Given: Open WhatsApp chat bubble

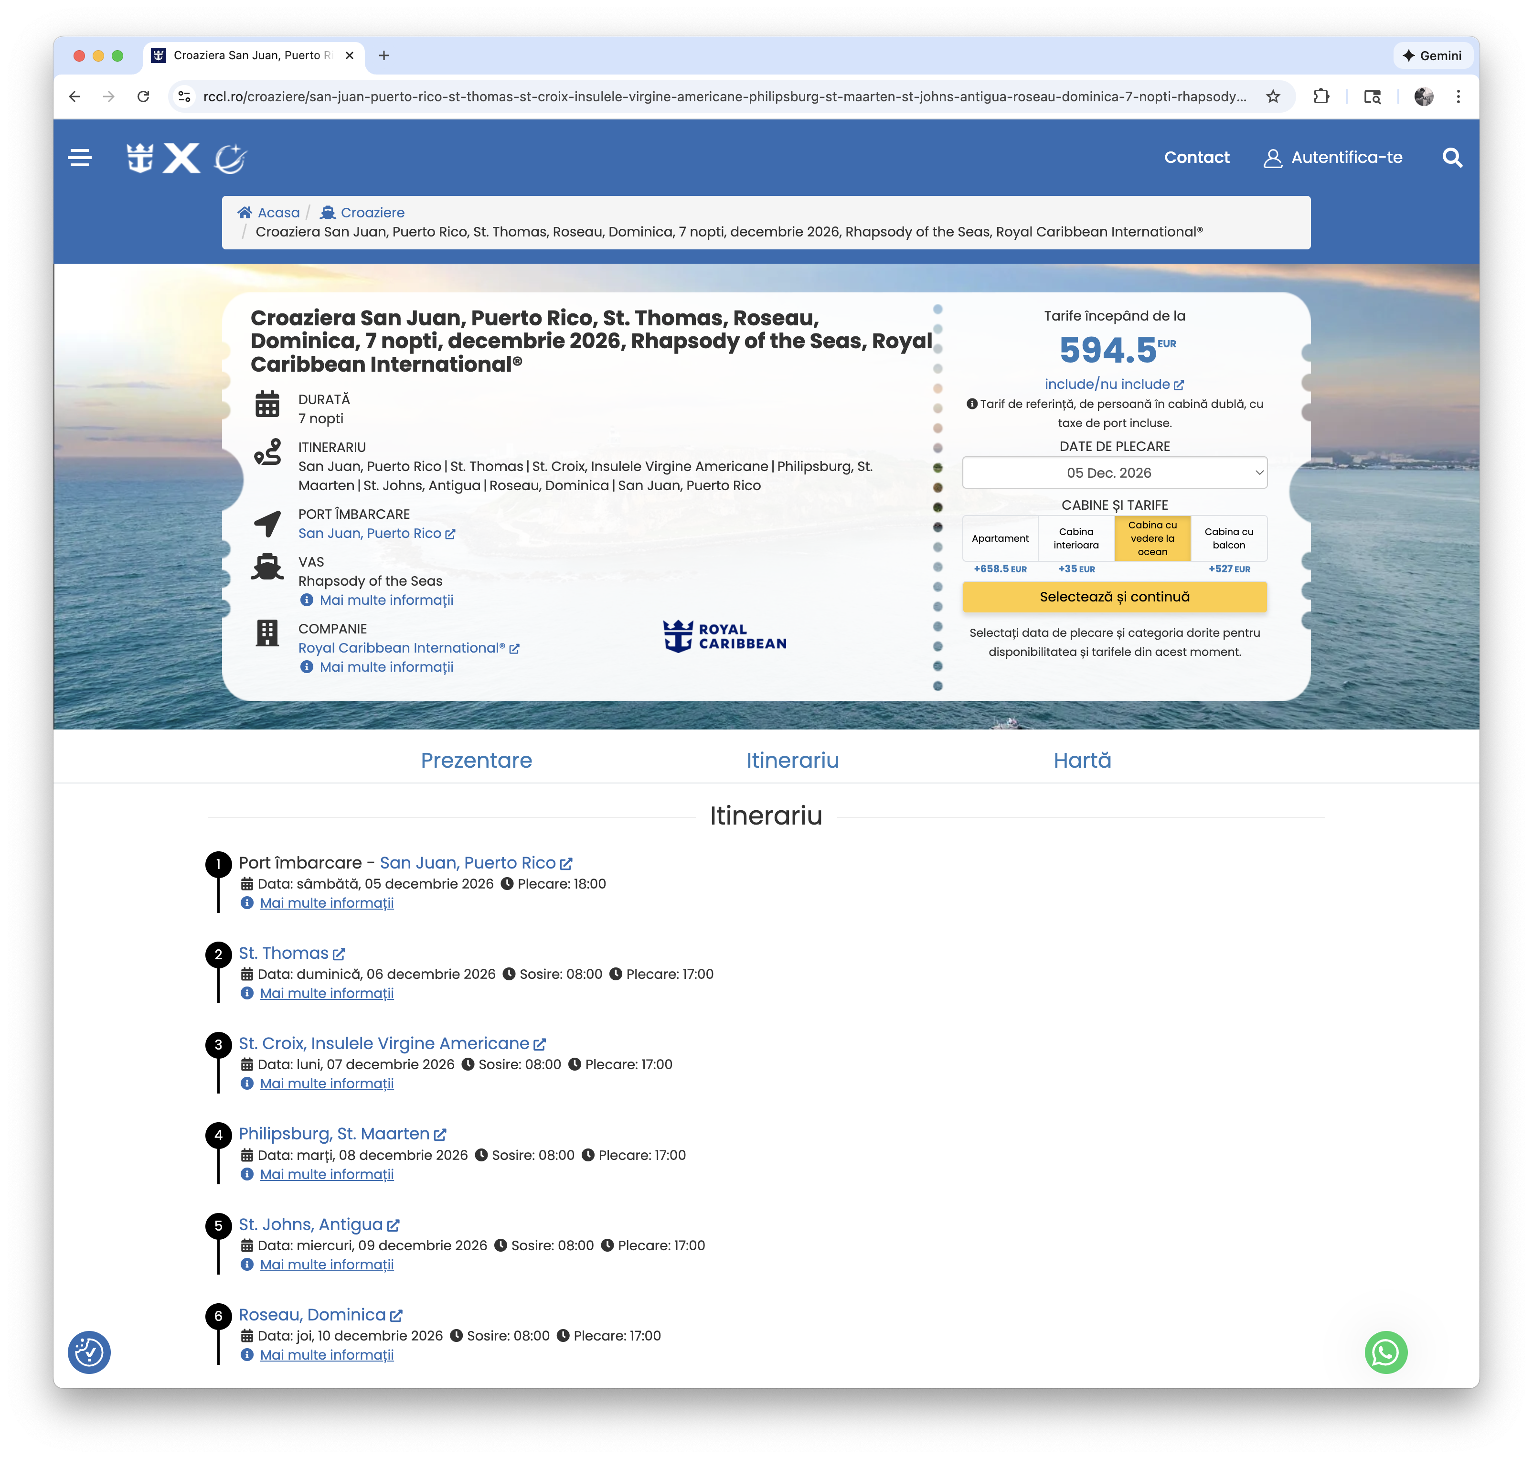Looking at the screenshot, I should (x=1385, y=1352).
